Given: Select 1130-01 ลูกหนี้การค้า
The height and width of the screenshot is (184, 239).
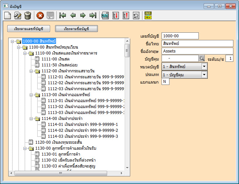Looking at the screenshot, I should coord(61,154).
